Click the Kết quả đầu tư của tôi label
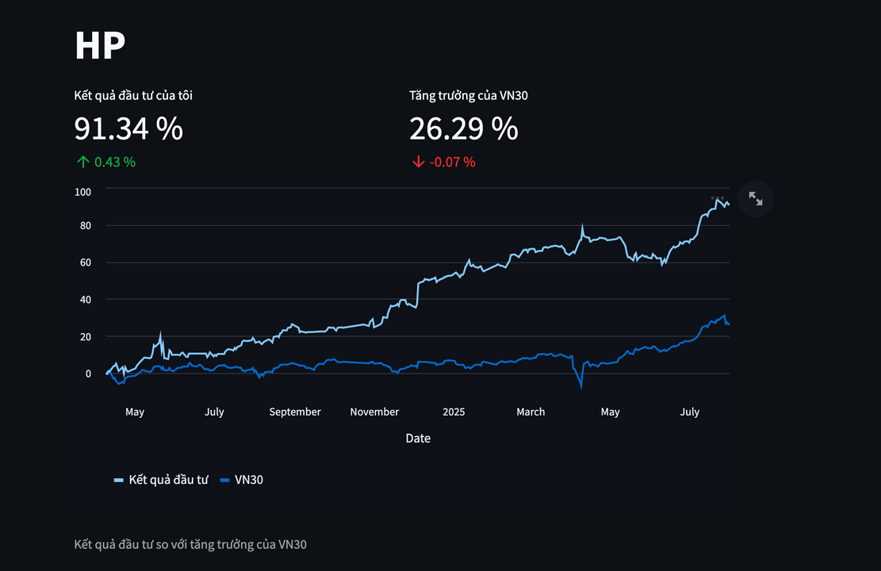Screen dimensions: 881x571 (133, 95)
